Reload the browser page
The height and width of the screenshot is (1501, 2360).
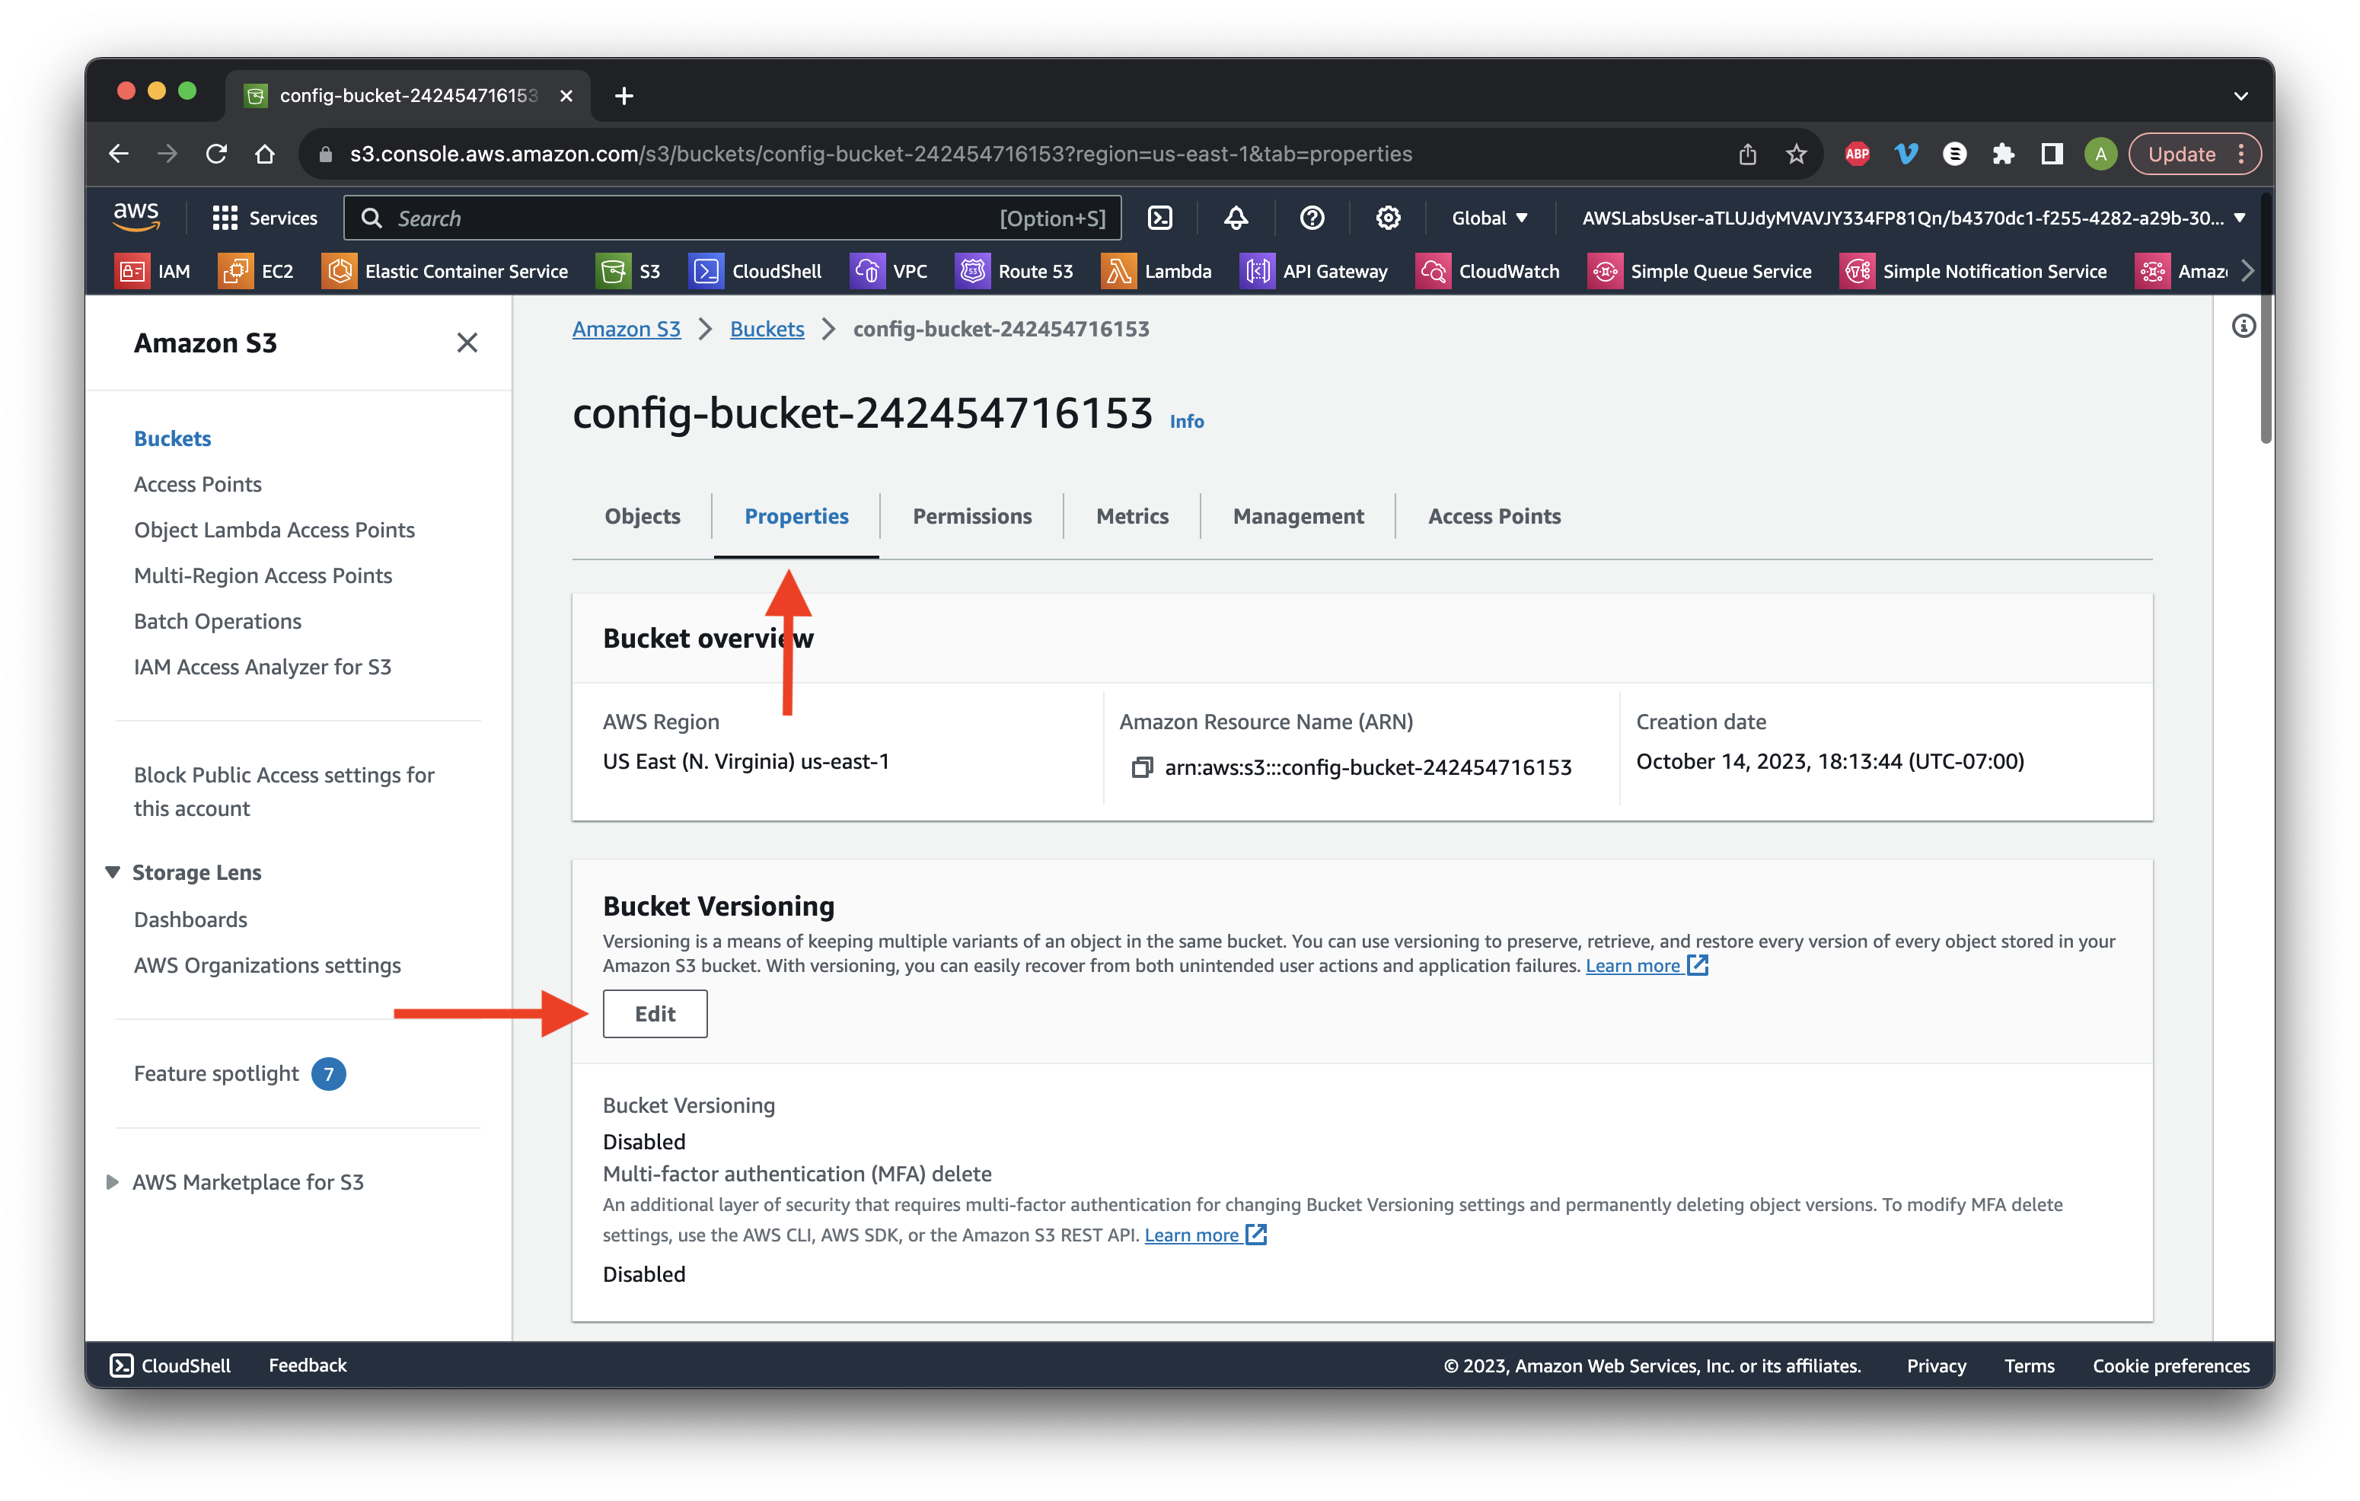(217, 154)
